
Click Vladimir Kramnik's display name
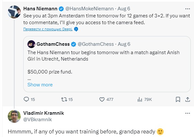pyautogui.click(x=43, y=113)
